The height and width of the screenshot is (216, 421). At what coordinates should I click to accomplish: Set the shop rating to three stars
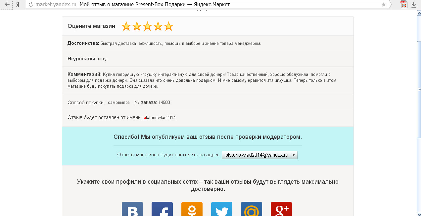tap(147, 26)
